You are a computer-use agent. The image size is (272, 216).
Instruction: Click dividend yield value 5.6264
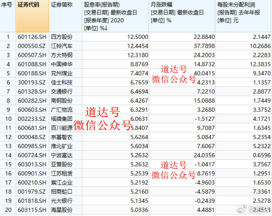pos(139,137)
